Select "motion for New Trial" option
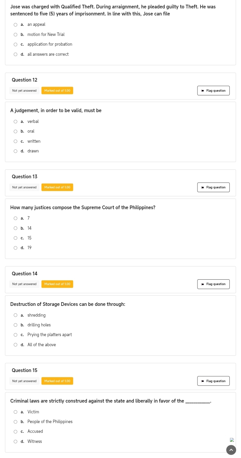Image resolution: width=241 pixels, height=458 pixels. coord(15,35)
